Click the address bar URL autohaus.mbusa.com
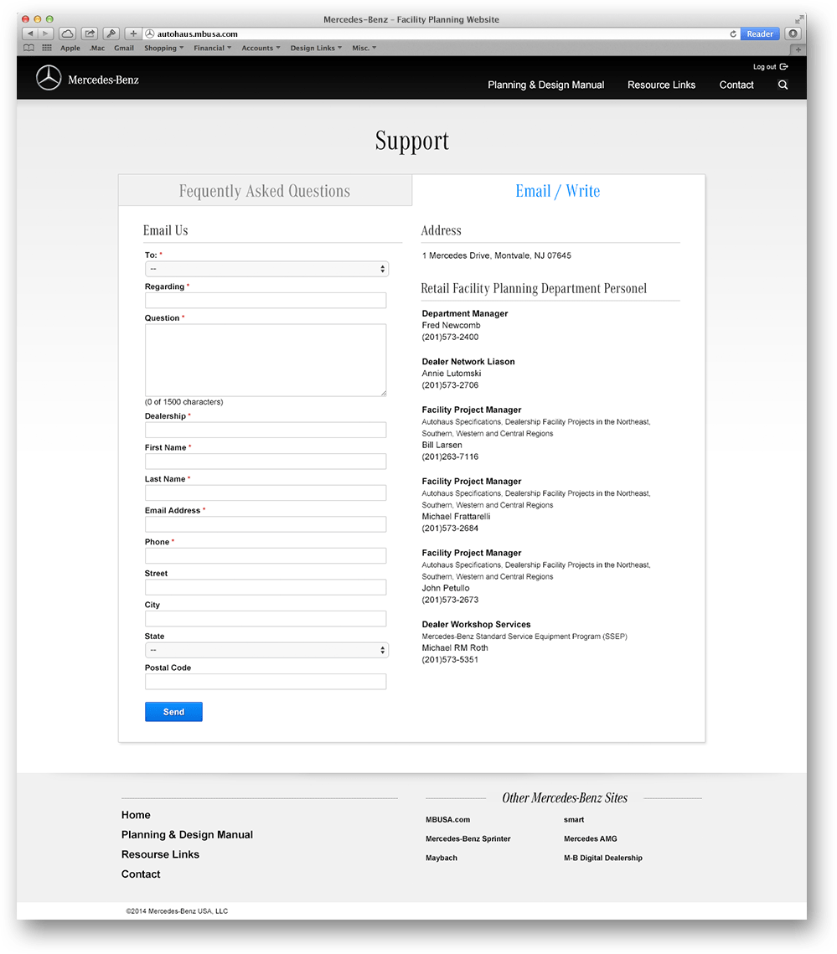This screenshot has height=954, width=837. [x=197, y=34]
